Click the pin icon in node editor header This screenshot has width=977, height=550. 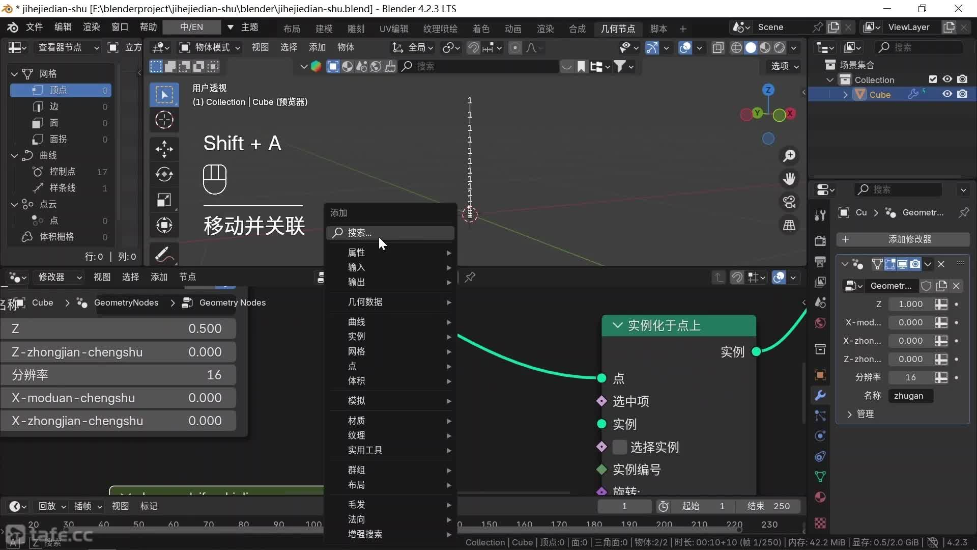(470, 277)
